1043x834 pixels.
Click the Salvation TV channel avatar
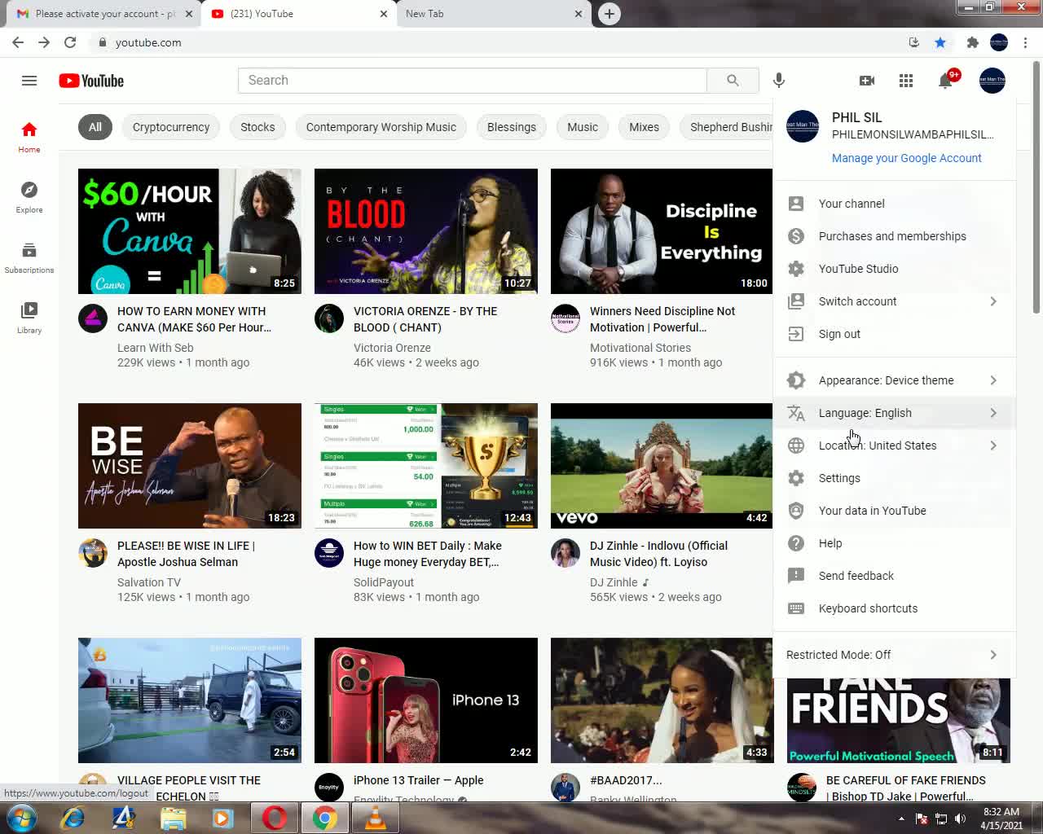pyautogui.click(x=93, y=553)
